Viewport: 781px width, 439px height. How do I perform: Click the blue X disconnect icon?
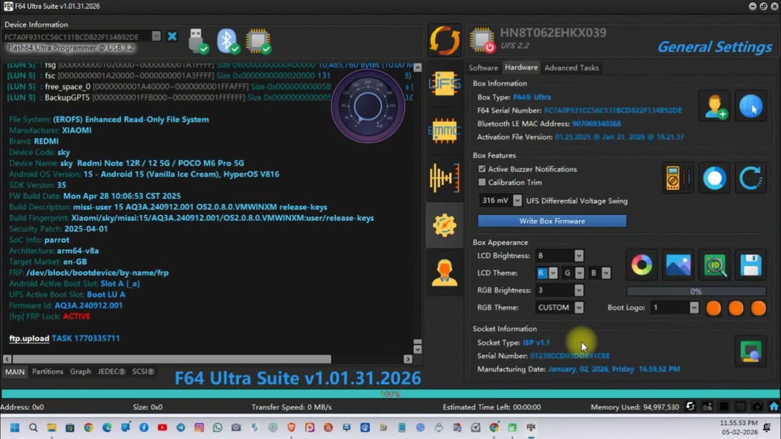click(172, 37)
